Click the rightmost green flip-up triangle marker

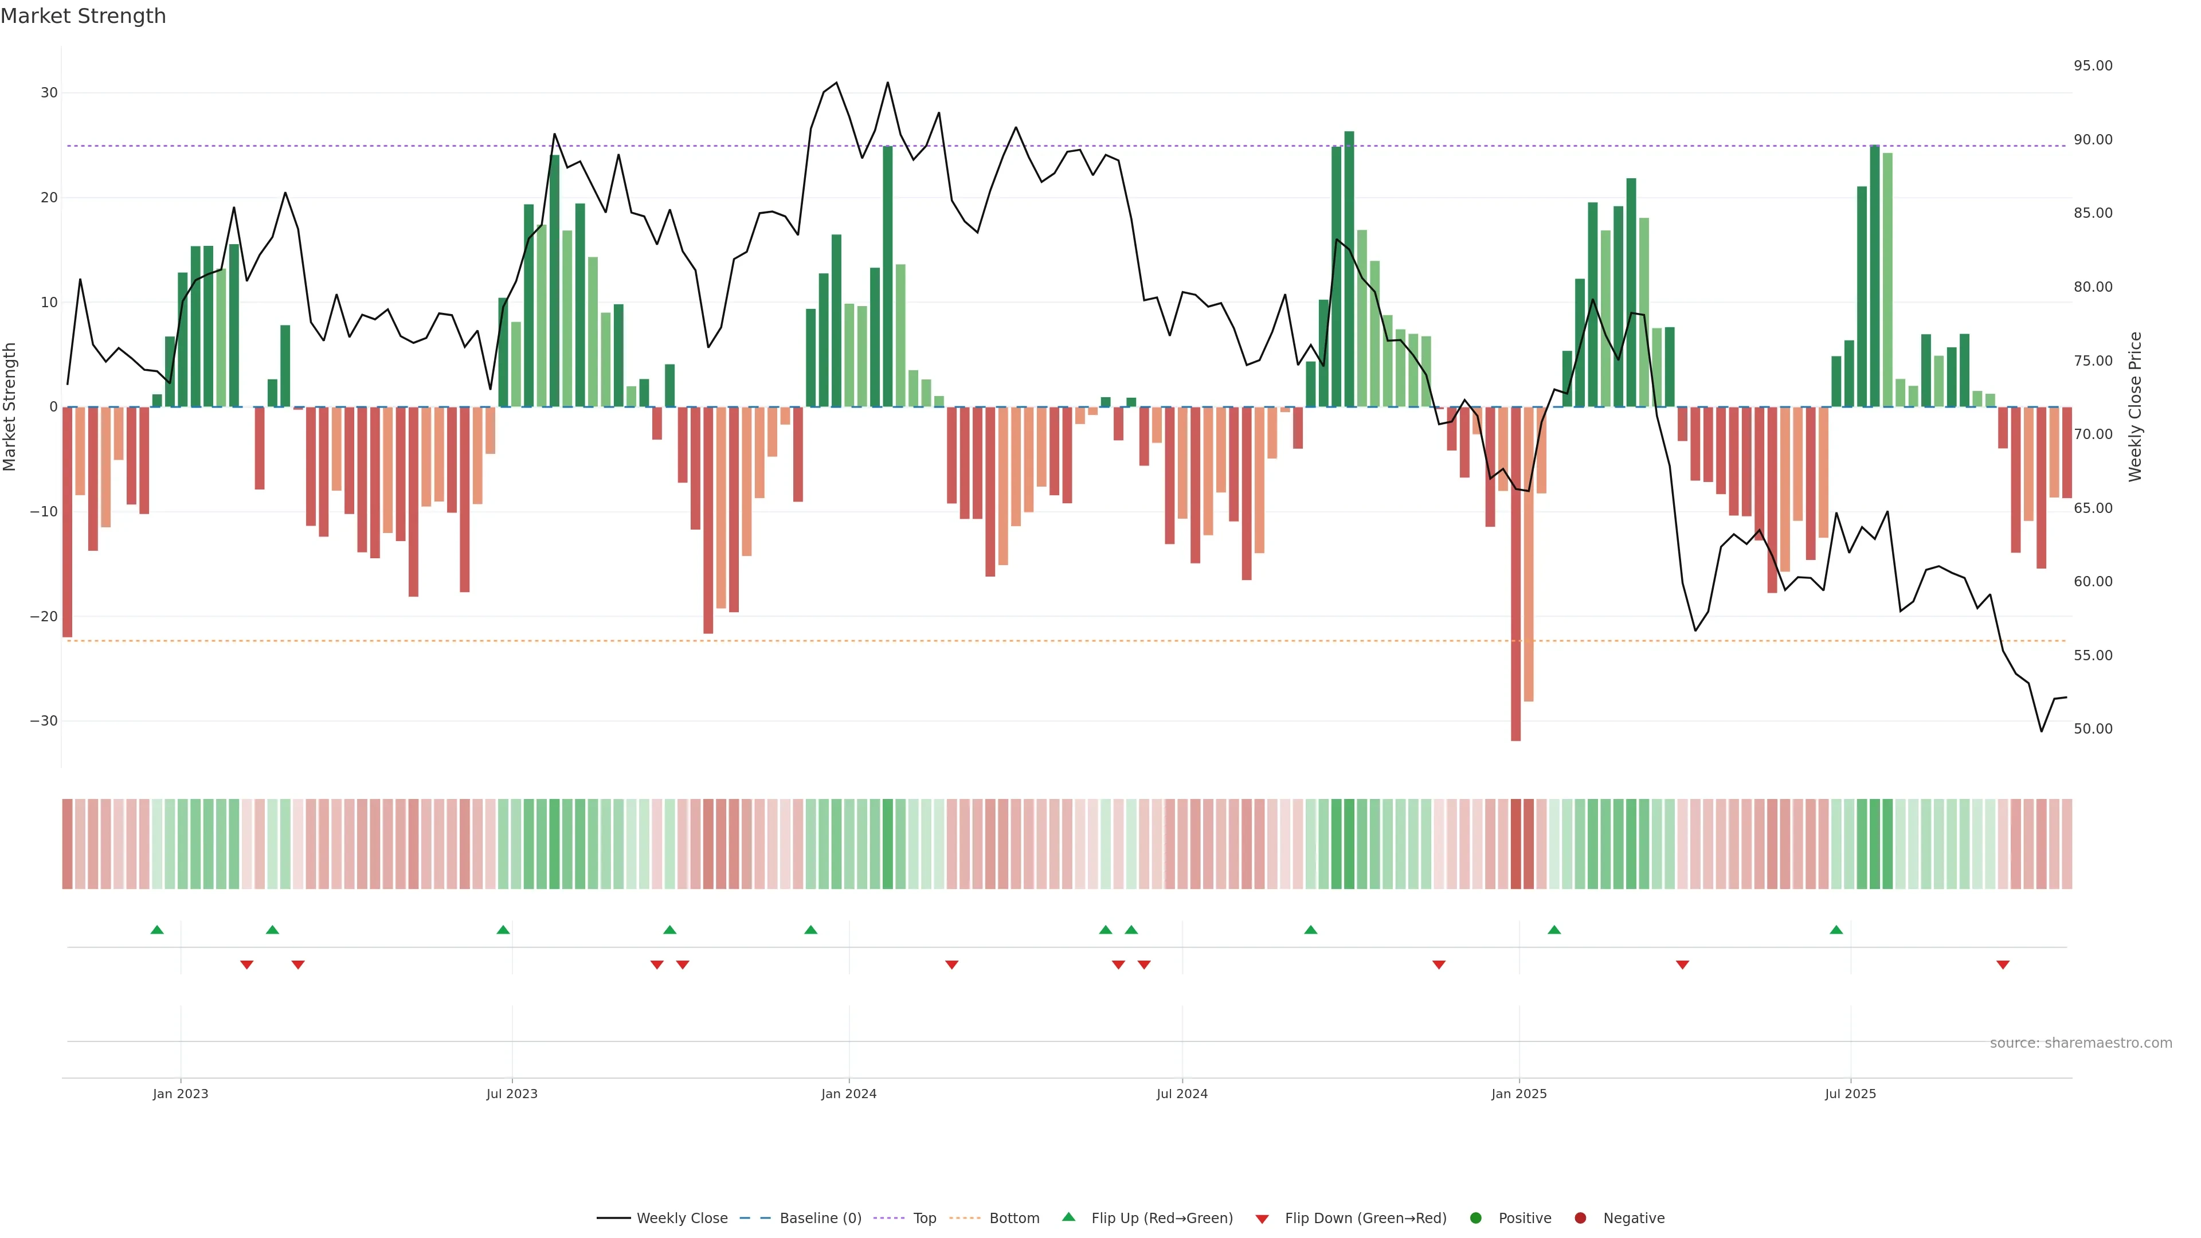pyautogui.click(x=1836, y=930)
